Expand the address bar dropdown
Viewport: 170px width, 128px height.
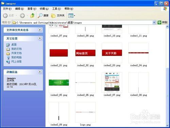[x=154, y=23]
